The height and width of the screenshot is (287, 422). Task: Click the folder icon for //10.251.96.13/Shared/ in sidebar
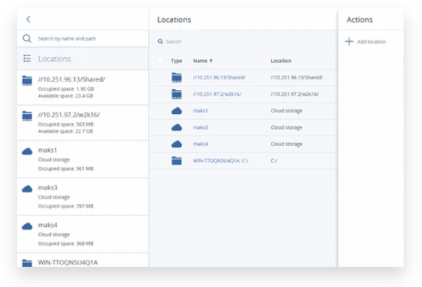(x=27, y=80)
